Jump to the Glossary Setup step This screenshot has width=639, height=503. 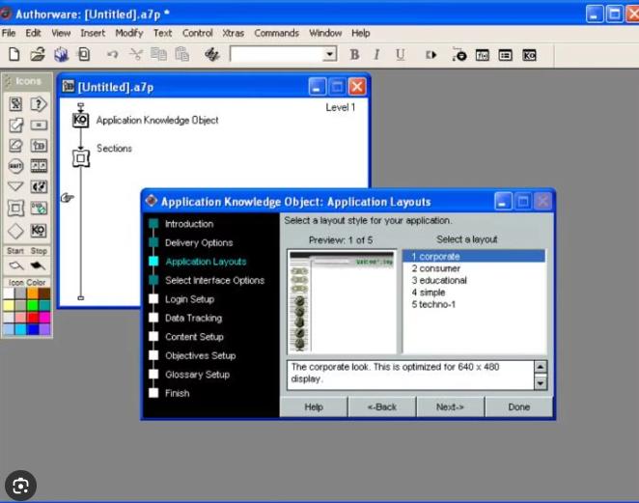click(x=197, y=375)
